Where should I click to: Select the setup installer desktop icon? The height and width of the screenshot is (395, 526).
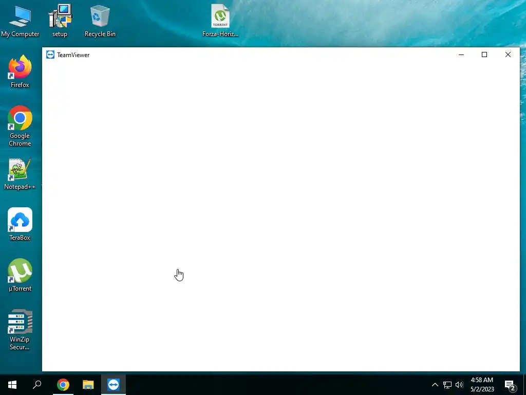[x=60, y=21]
